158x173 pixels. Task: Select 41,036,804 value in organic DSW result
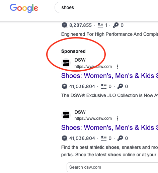[82, 138]
